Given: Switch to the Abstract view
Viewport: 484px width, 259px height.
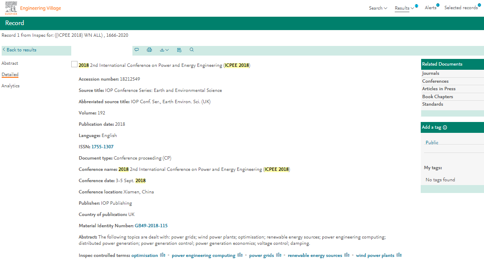Looking at the screenshot, I should coord(10,63).
